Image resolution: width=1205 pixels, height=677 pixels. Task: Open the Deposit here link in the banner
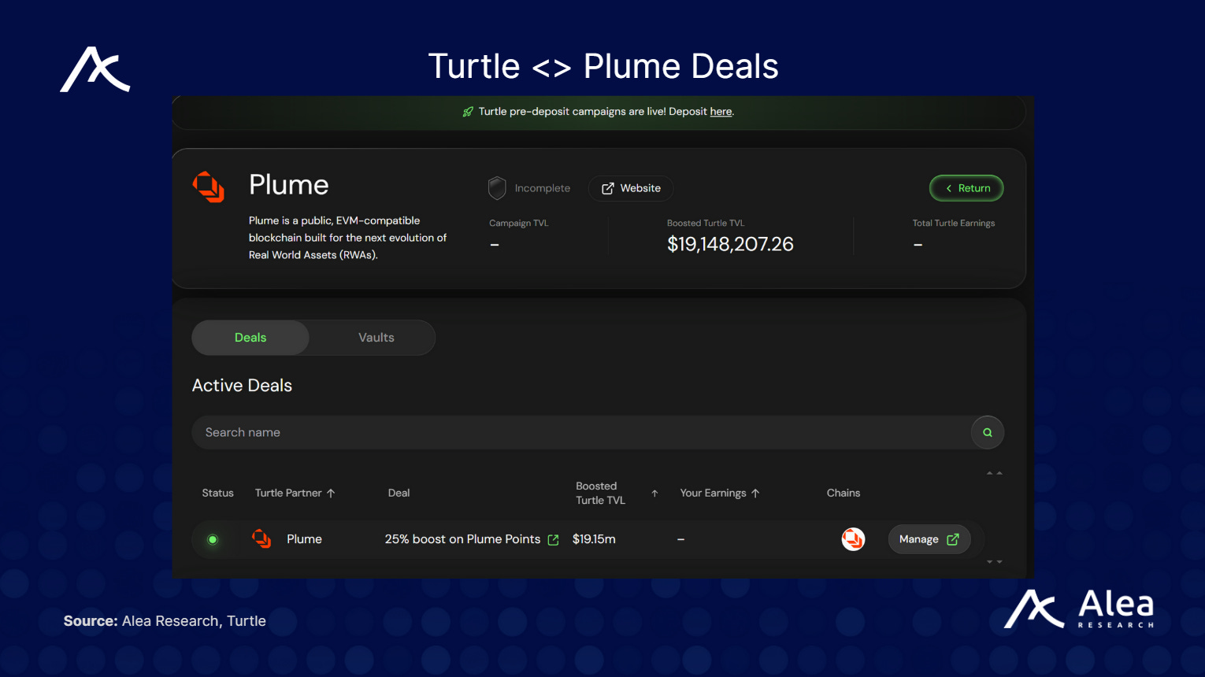click(x=721, y=111)
